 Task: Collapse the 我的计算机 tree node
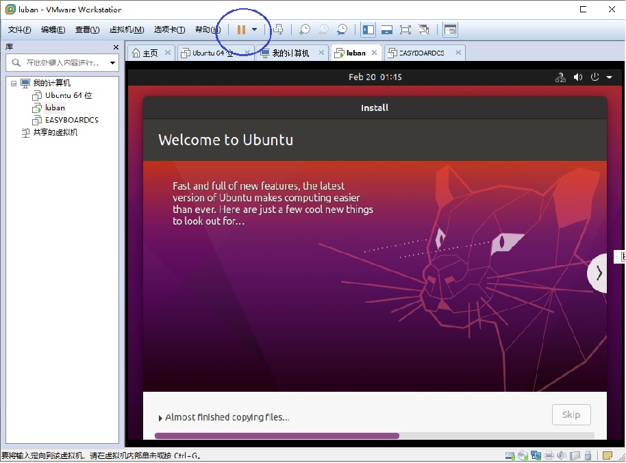pos(14,83)
